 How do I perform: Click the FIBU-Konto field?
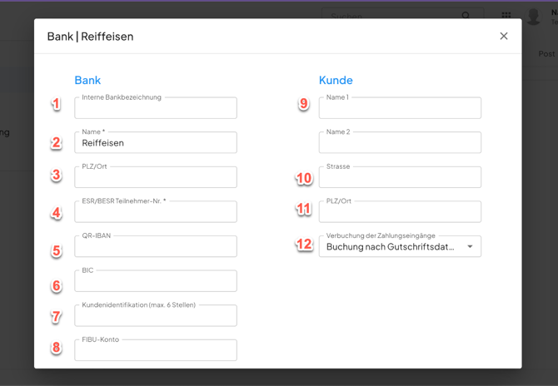pos(156,351)
